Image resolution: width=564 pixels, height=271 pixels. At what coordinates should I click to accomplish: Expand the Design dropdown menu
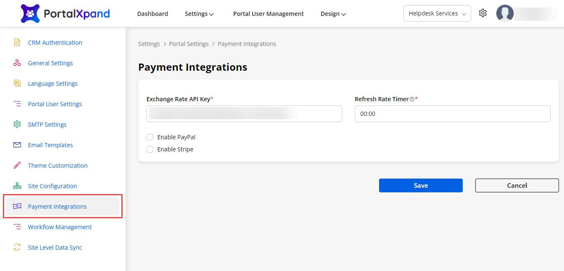(333, 14)
